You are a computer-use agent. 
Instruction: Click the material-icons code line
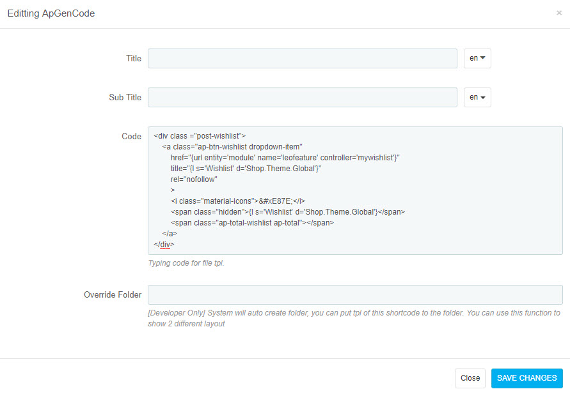tap(238, 201)
